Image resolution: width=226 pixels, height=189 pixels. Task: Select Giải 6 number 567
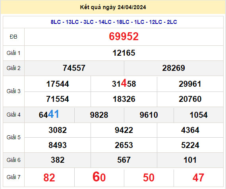(124, 160)
